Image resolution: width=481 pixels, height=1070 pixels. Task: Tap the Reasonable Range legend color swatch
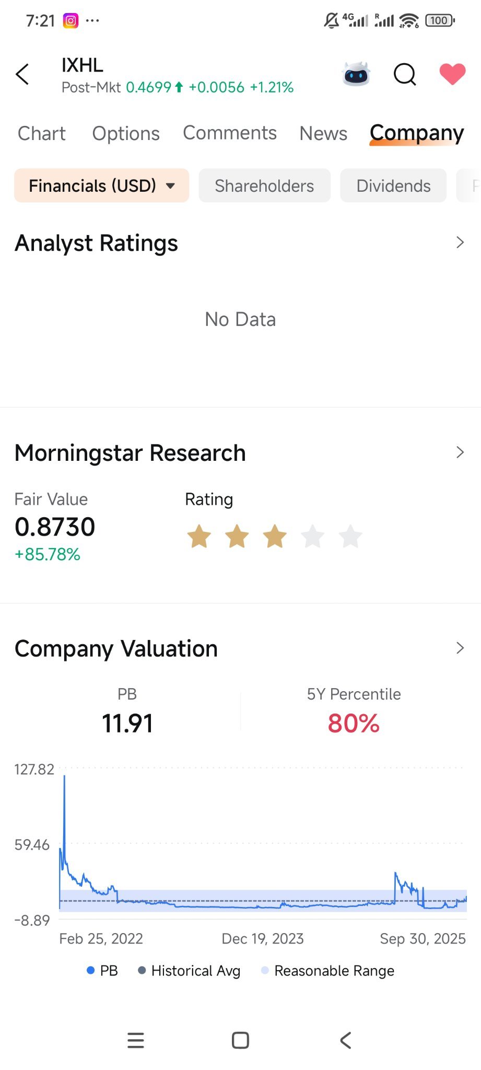[265, 970]
